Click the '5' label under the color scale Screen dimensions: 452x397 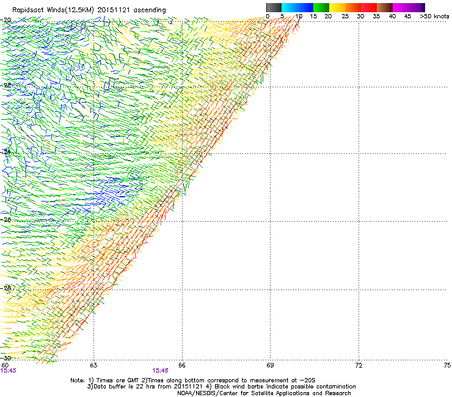282,16
